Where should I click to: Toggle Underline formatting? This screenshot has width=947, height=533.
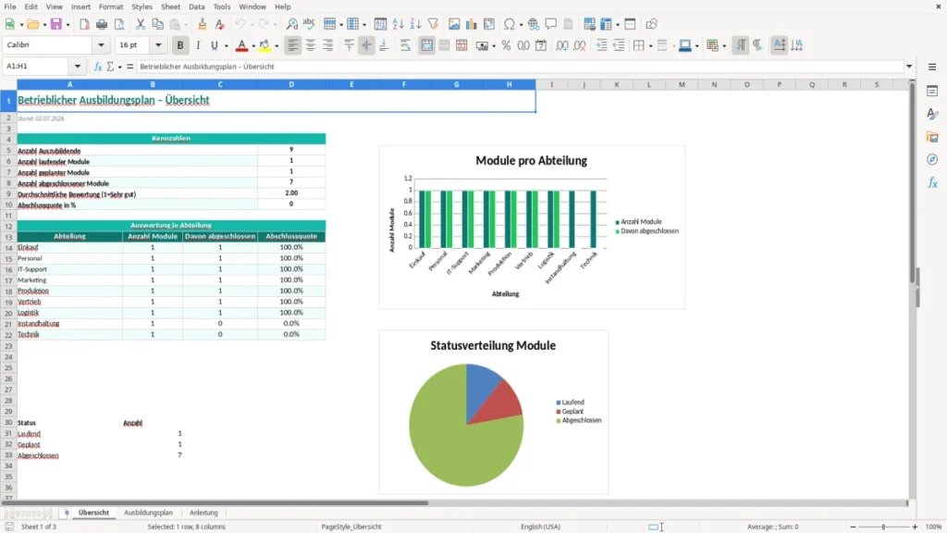pos(214,45)
